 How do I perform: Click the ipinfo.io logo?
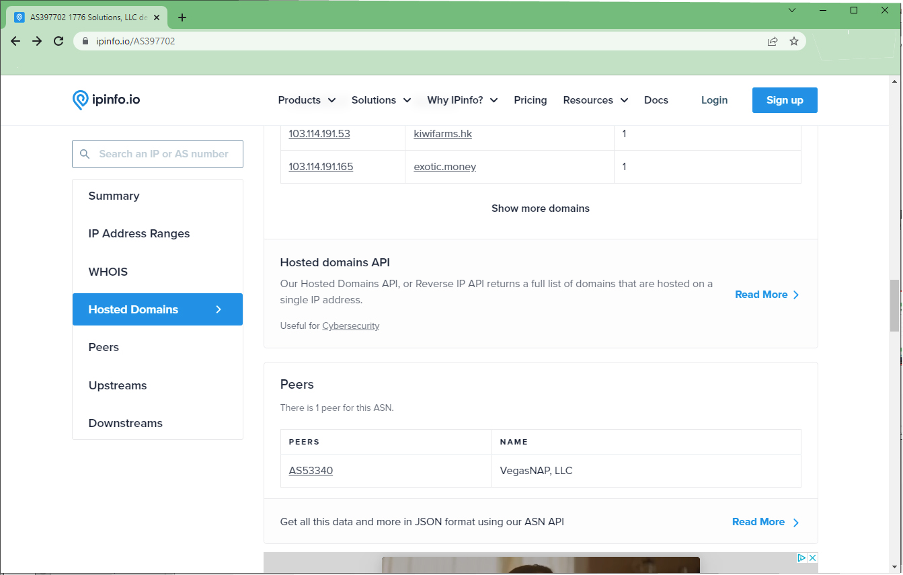tap(106, 100)
